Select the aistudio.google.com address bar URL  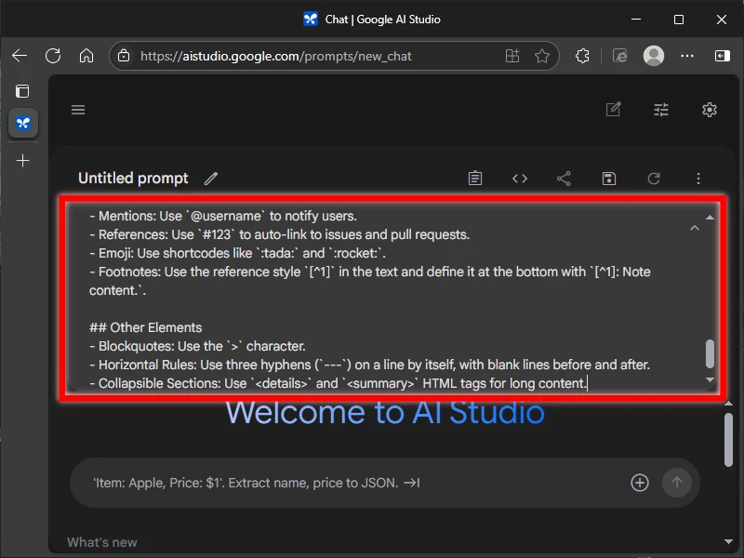(x=275, y=56)
